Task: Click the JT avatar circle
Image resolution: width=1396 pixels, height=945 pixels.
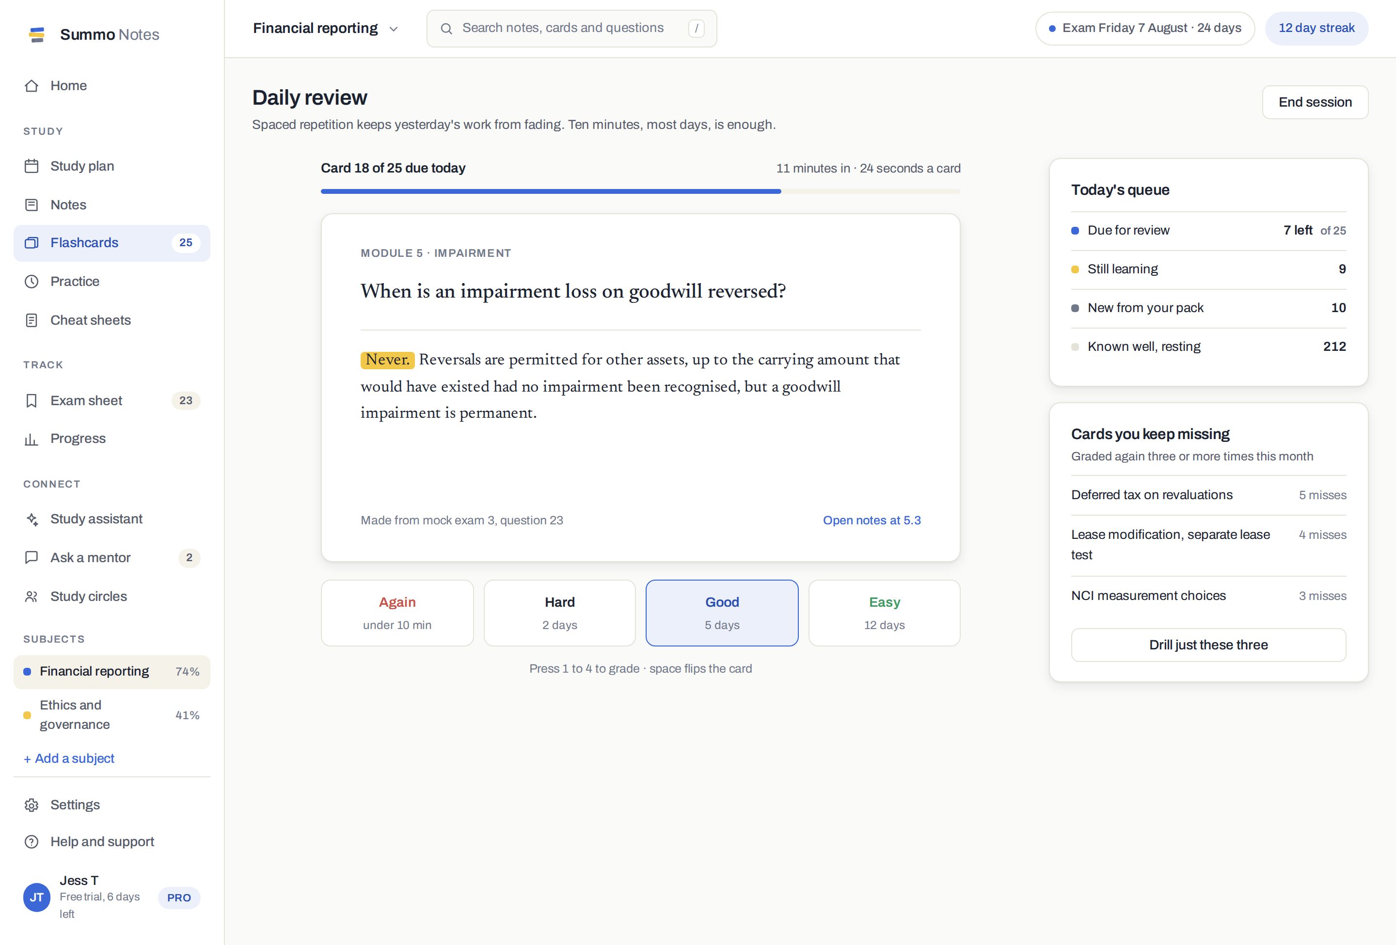Action: point(37,898)
